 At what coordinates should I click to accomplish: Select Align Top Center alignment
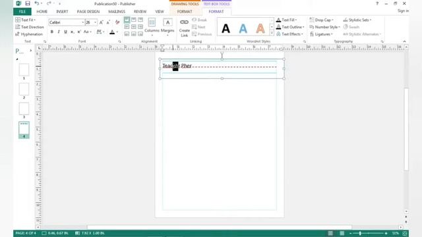134,20
